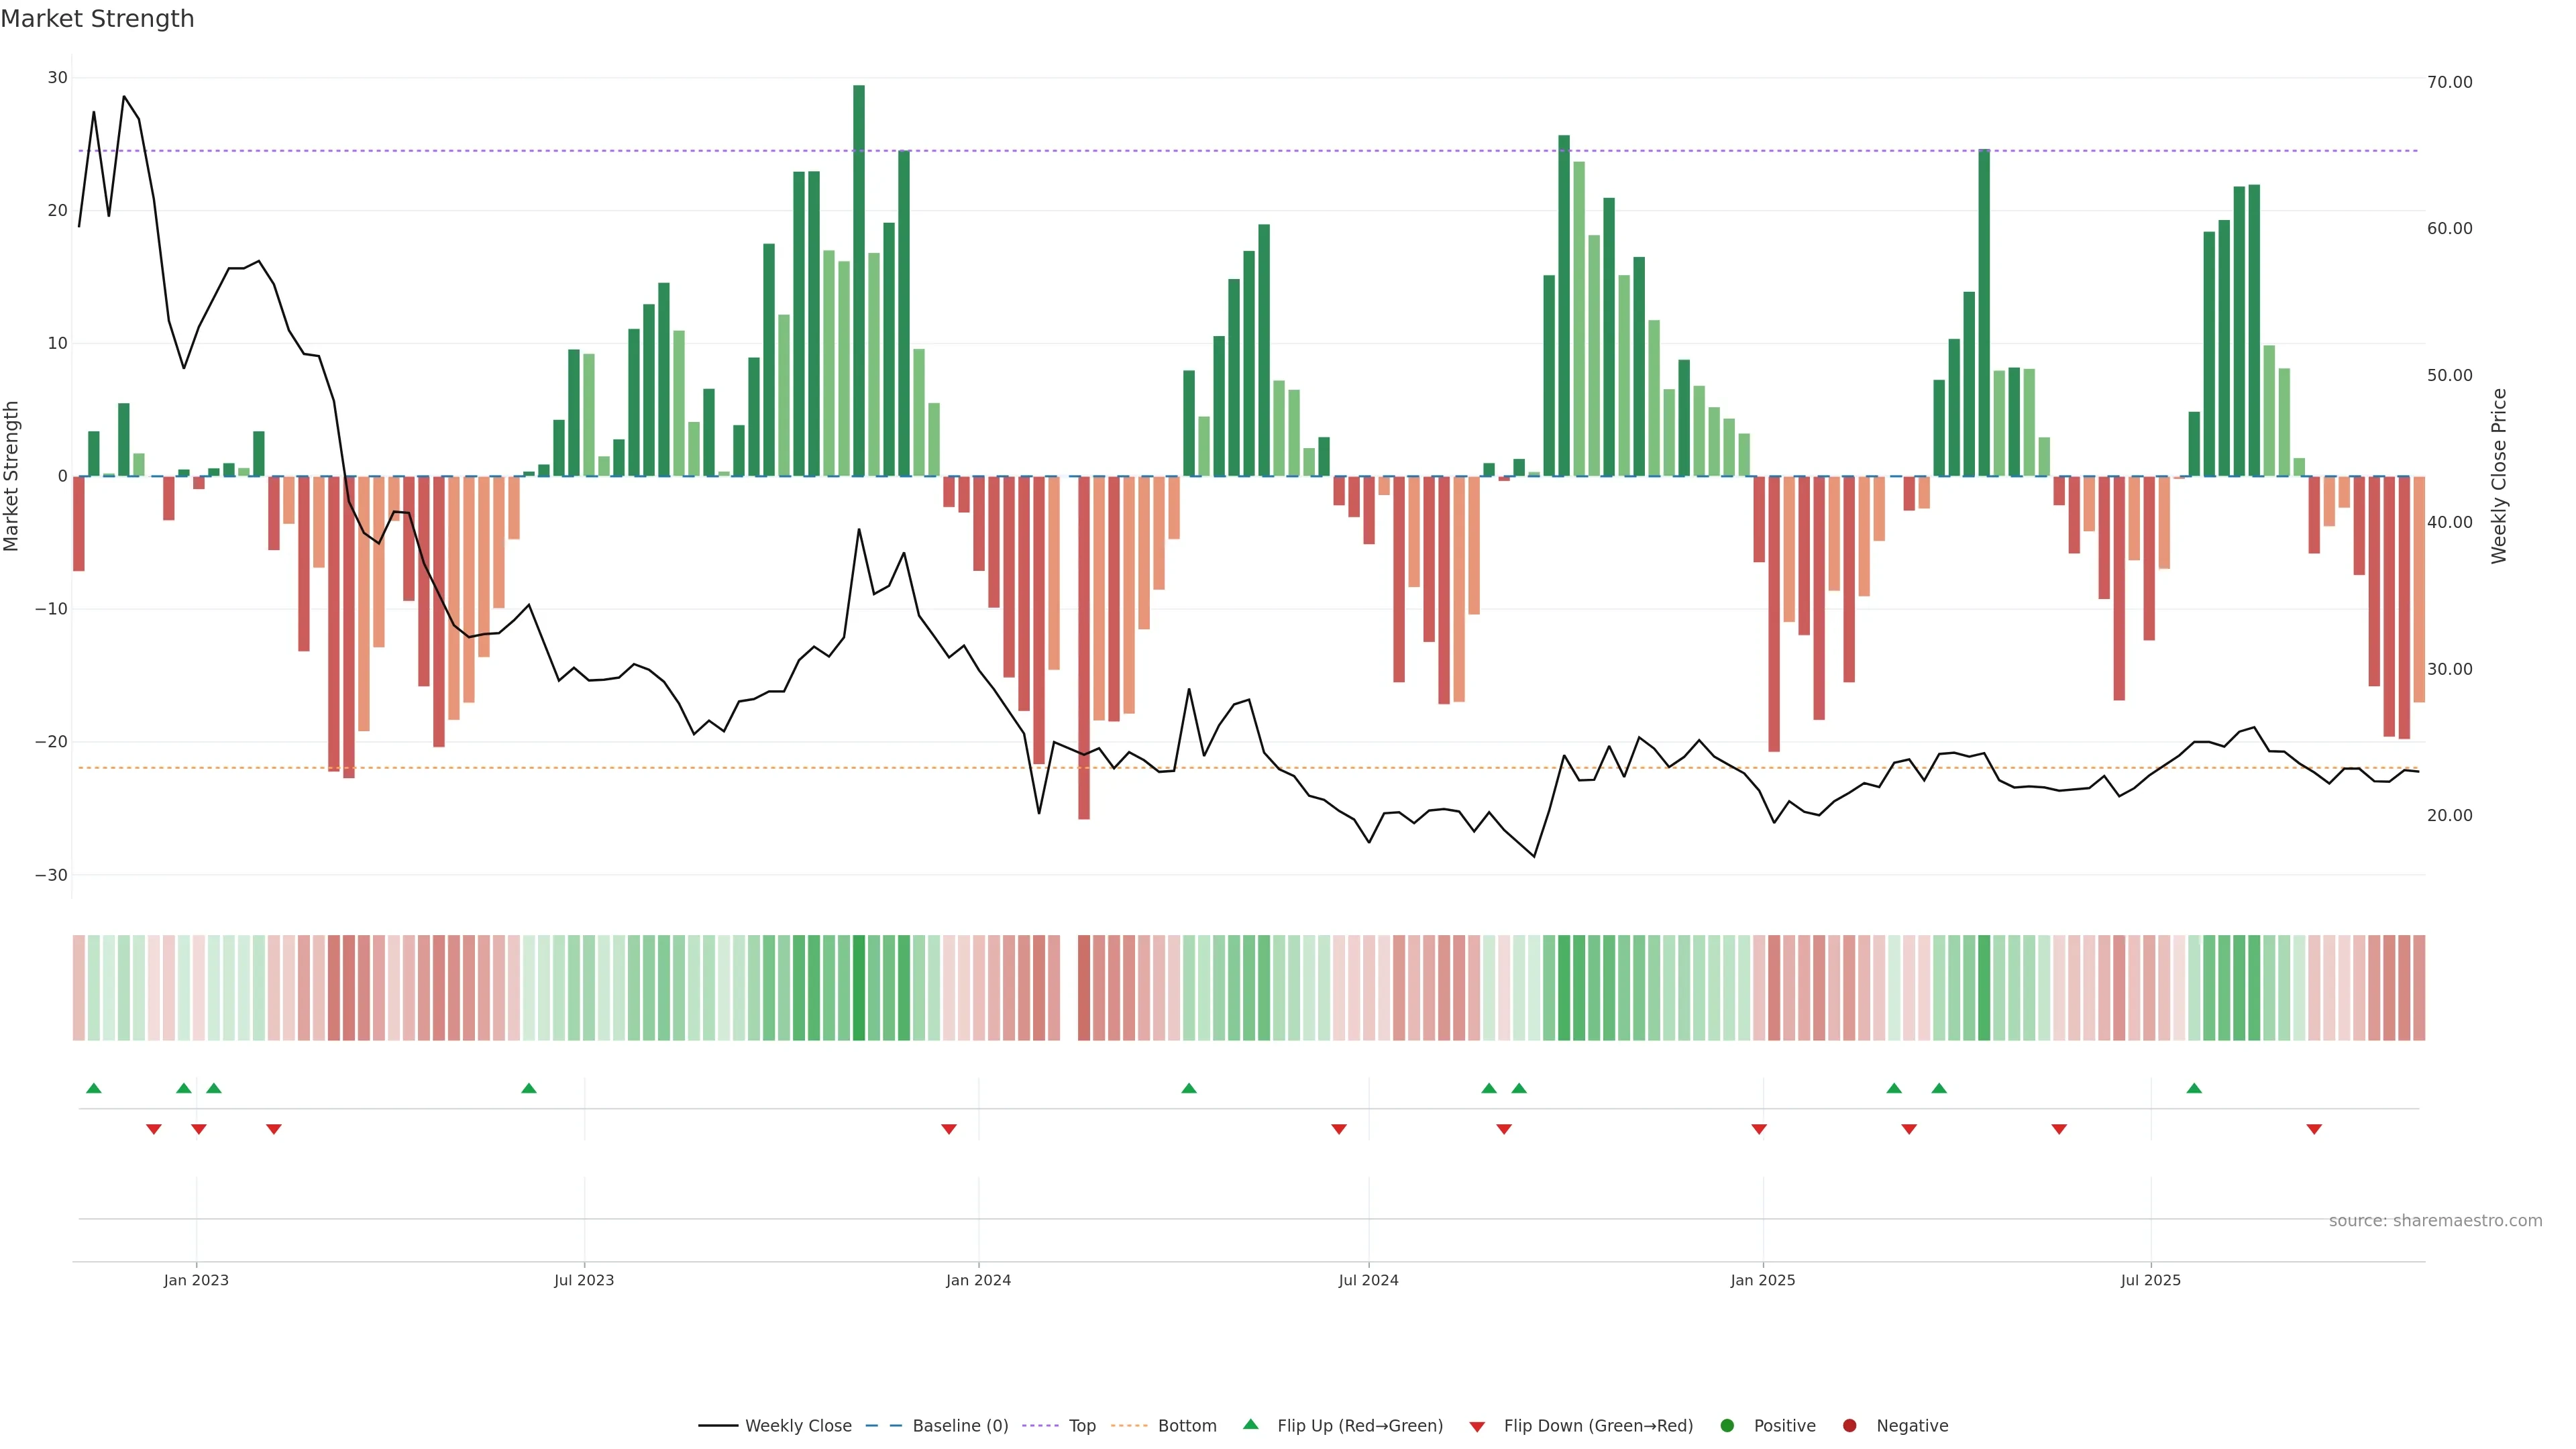Click the source: sharemaestro.com text

coord(2435,1220)
